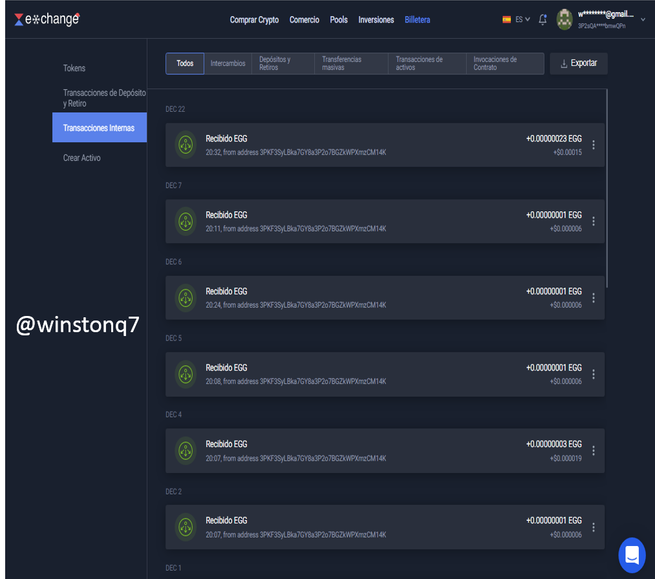This screenshot has width=655, height=579.
Task: Open Tokens in the sidebar
Action: pyautogui.click(x=74, y=68)
